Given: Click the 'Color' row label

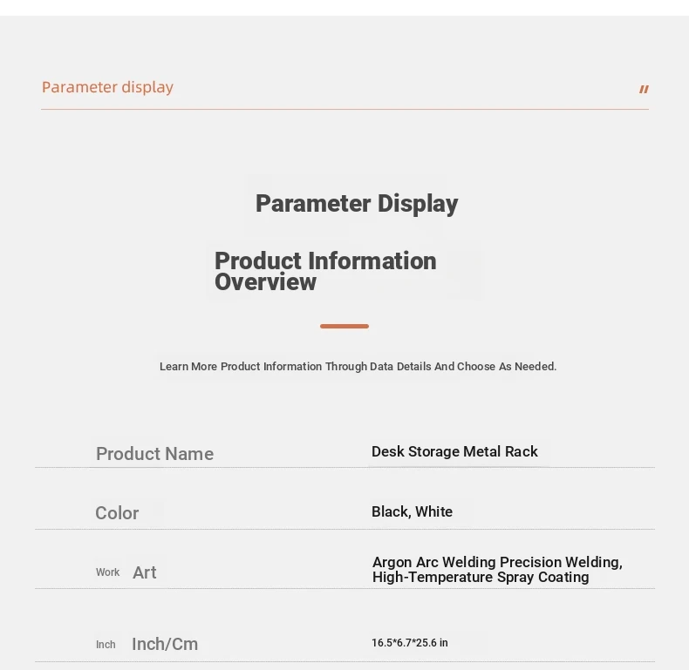Looking at the screenshot, I should click(x=117, y=513).
